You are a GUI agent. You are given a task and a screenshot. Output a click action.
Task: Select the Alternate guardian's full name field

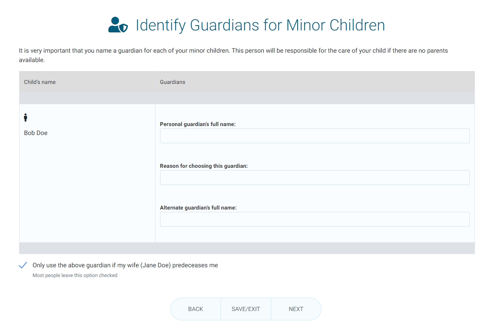coord(314,219)
